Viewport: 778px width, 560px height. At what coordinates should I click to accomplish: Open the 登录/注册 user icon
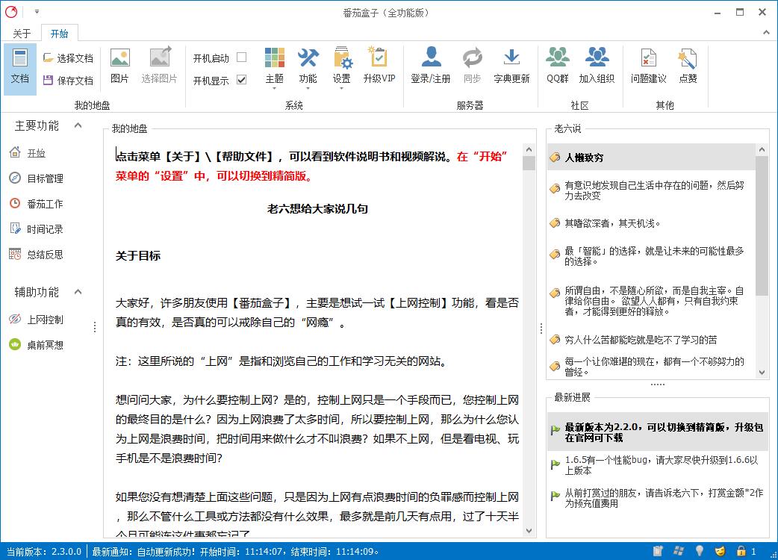[x=431, y=58]
